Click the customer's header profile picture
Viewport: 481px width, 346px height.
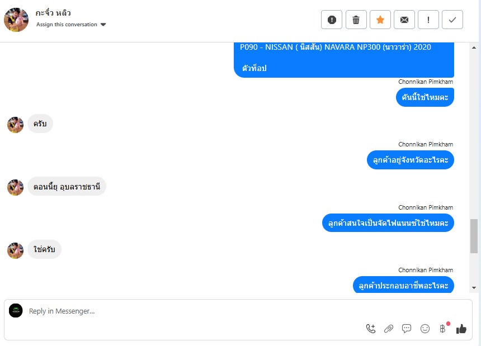[x=16, y=20]
